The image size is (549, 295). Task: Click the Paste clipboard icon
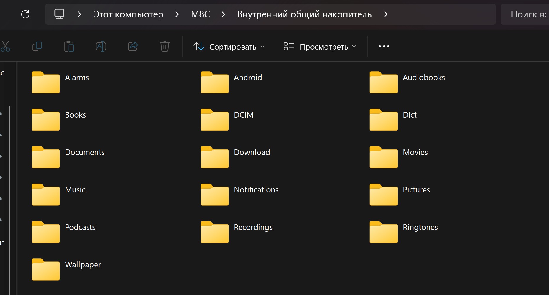click(69, 47)
